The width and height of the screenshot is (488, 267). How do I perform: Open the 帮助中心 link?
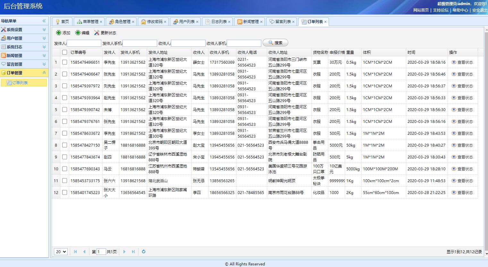[x=461, y=10]
